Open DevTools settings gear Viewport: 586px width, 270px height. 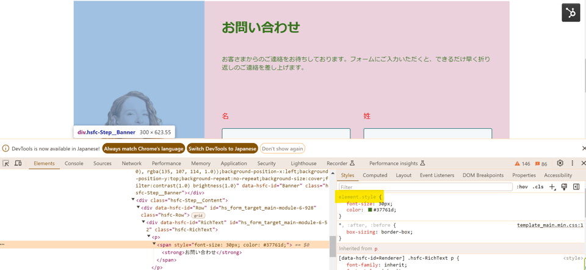560,164
